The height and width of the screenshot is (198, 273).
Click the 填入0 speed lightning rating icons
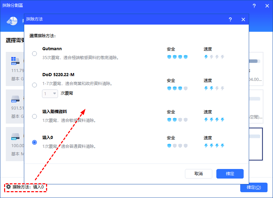214,146
